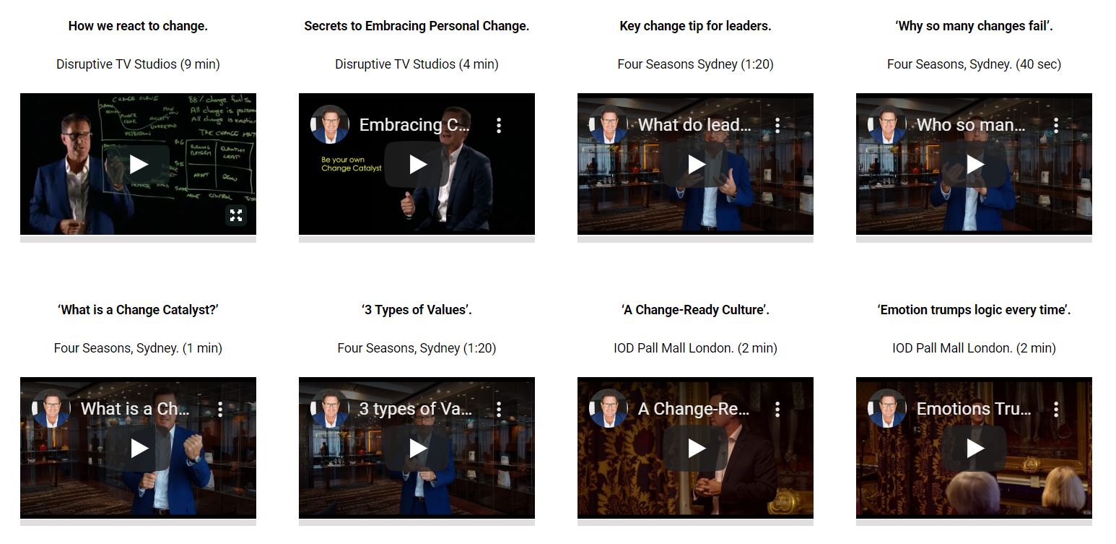Open three-dot menu on 'Who so man...' video
This screenshot has width=1116, height=544.
click(1056, 125)
